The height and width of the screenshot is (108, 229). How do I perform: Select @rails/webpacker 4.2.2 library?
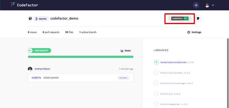pos(174,104)
